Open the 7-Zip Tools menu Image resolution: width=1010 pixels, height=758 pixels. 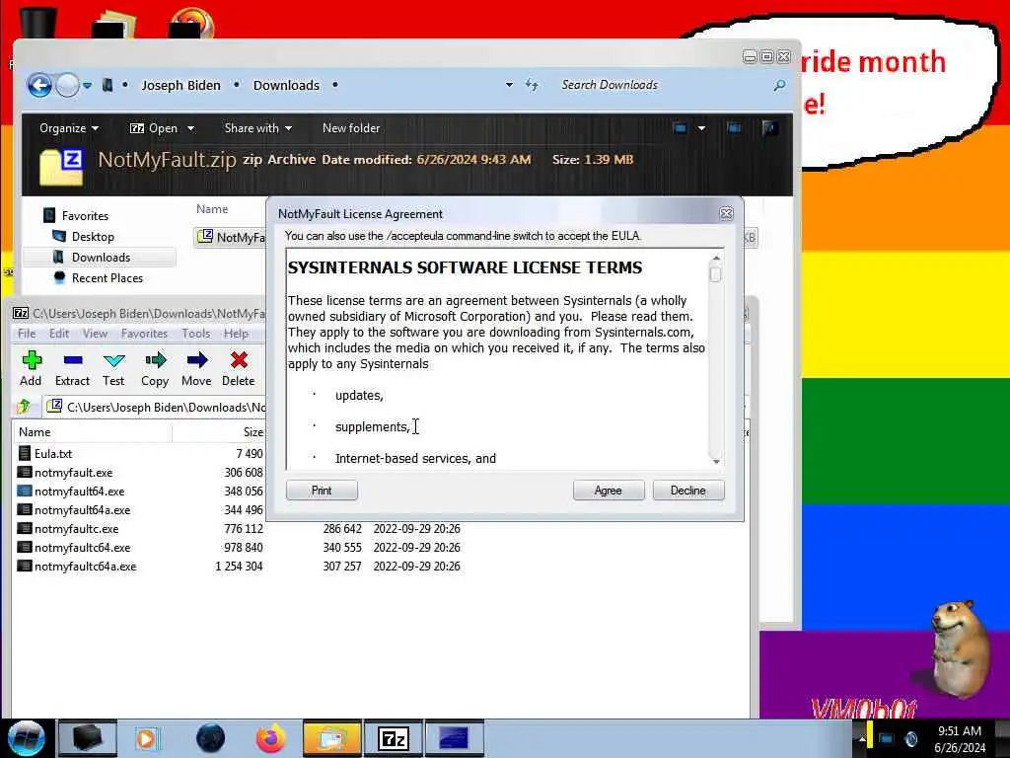click(x=196, y=334)
